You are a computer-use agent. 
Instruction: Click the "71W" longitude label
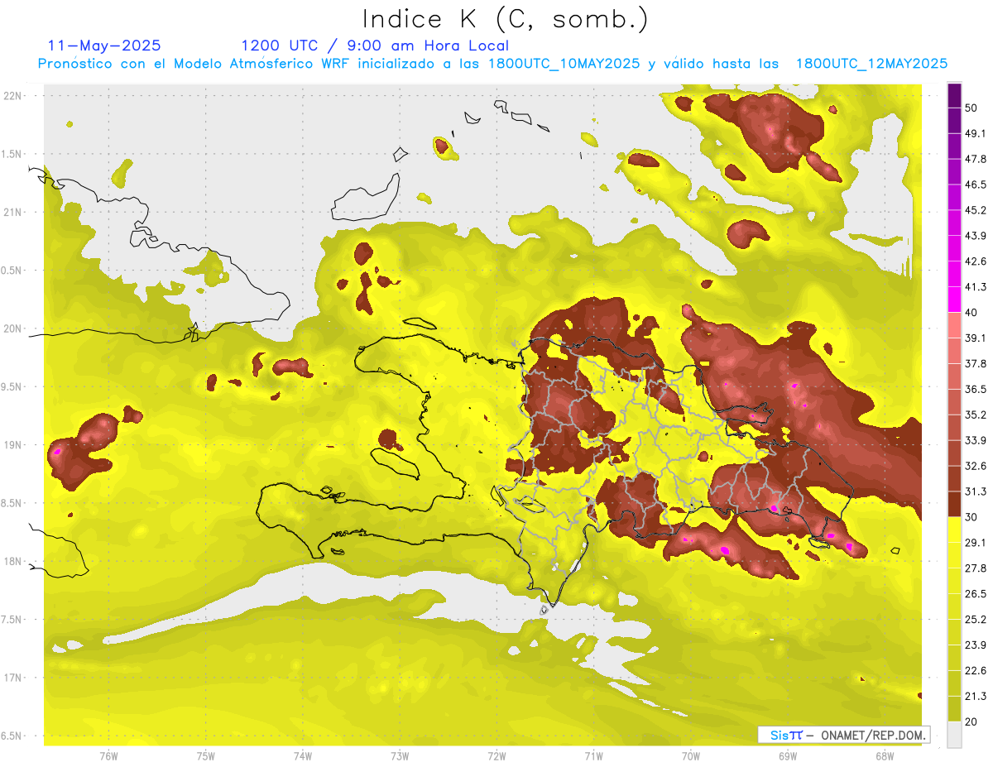[x=593, y=756]
